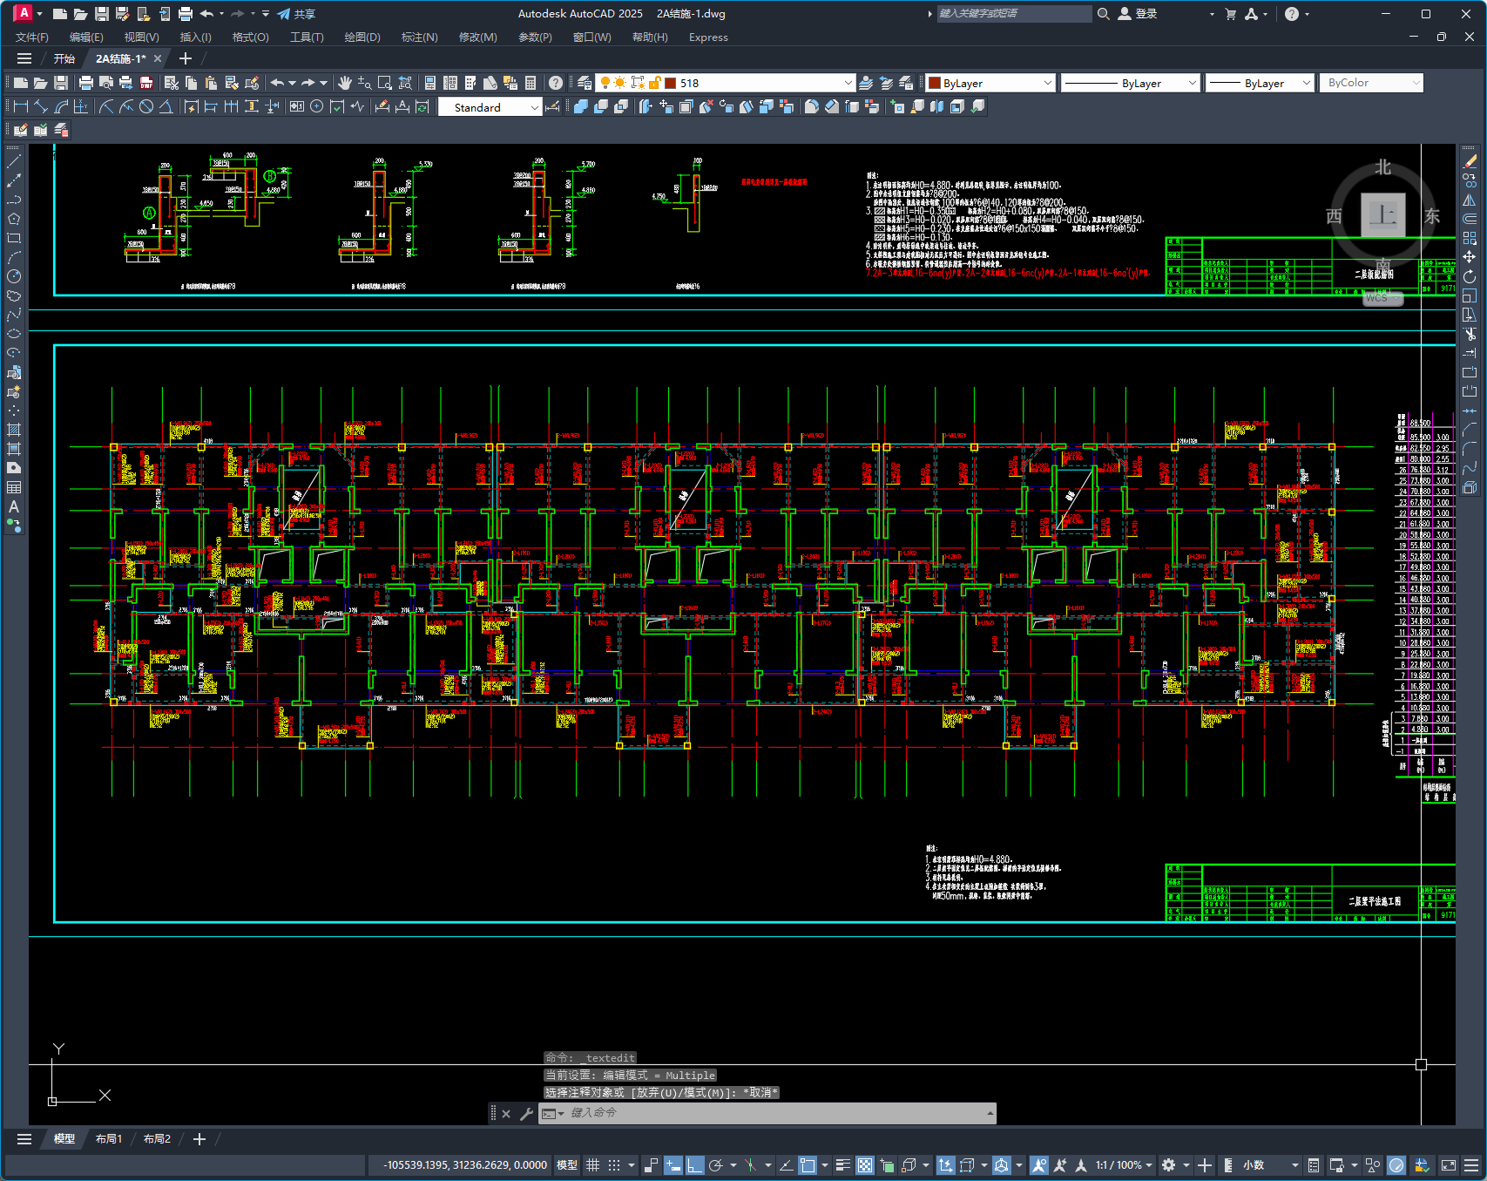Switch to the 布局1 layout tab

click(109, 1139)
